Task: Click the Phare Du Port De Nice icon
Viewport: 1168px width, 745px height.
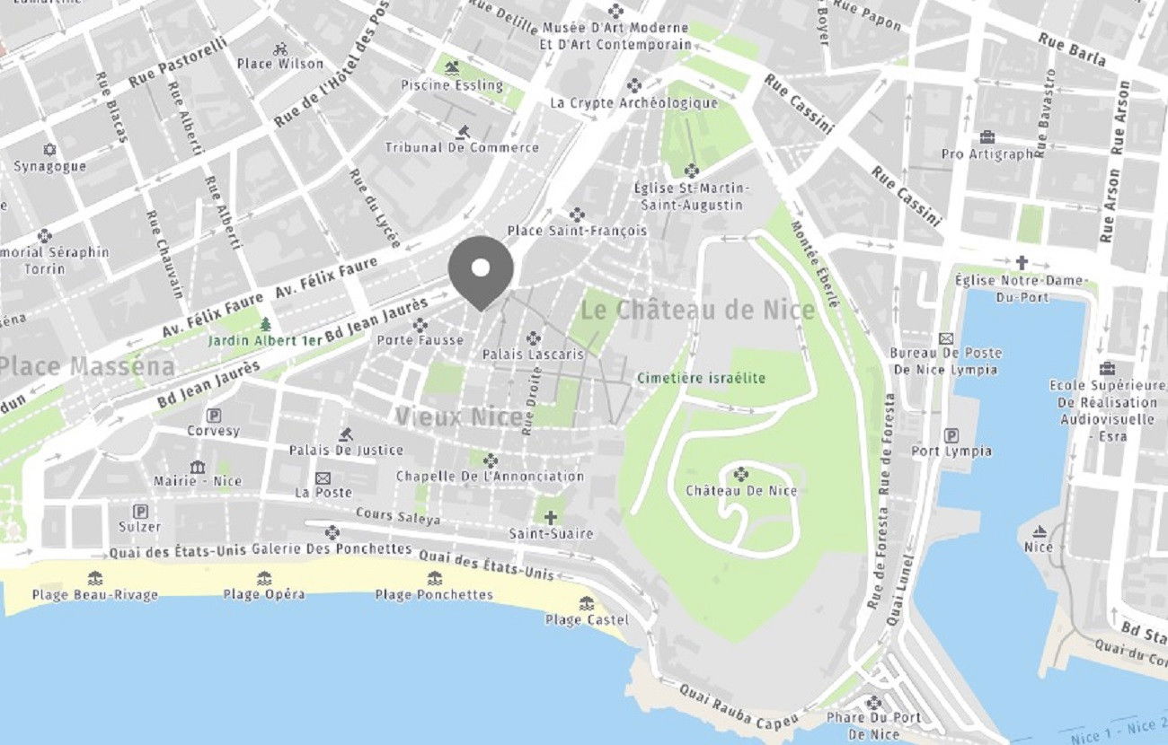Action: (873, 702)
